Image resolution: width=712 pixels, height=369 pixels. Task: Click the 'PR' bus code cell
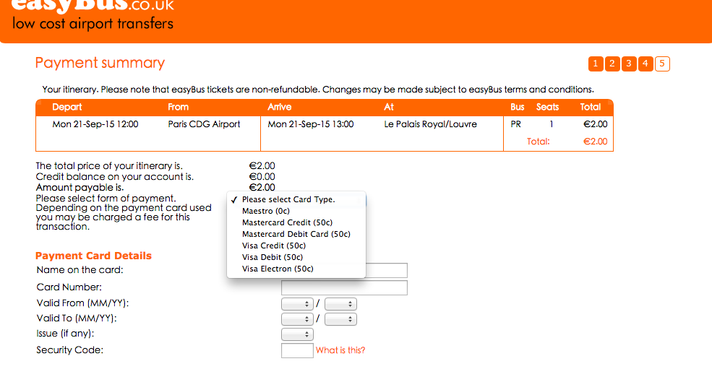[x=516, y=124]
